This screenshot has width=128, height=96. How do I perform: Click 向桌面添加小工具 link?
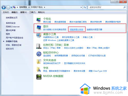click(51, 37)
